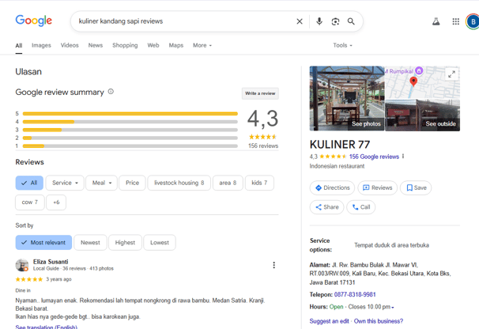Switch to the All results tab
This screenshot has height=329, width=479.
(19, 46)
